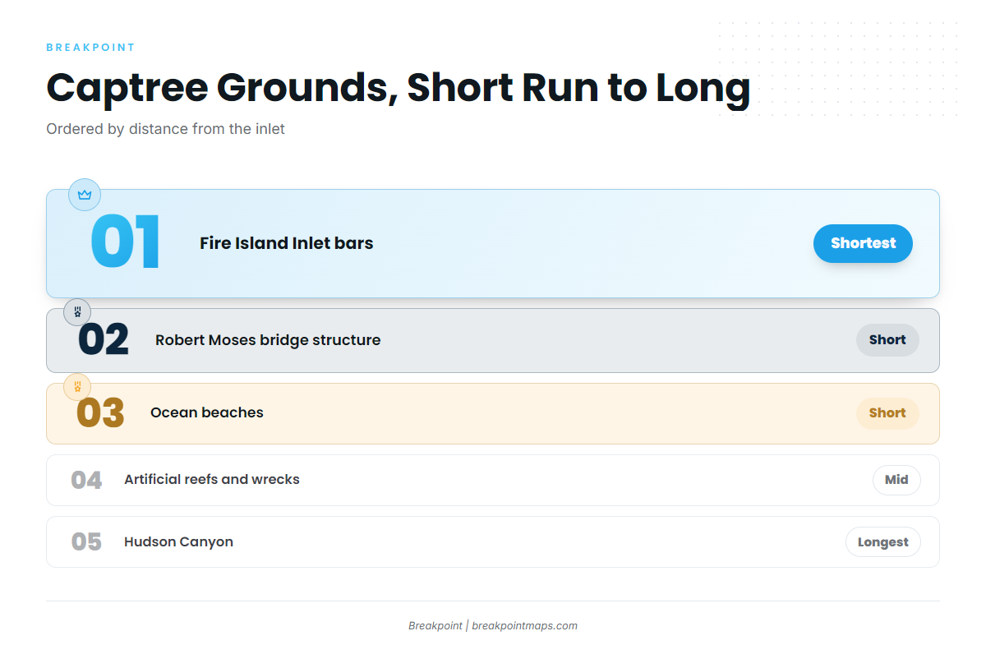Select the Longest badge on Hudson Canyon
Image resolution: width=986 pixels, height=654 pixels.
pos(883,542)
